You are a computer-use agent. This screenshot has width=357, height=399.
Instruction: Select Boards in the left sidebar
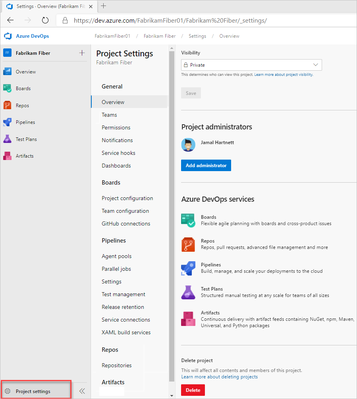[24, 88]
